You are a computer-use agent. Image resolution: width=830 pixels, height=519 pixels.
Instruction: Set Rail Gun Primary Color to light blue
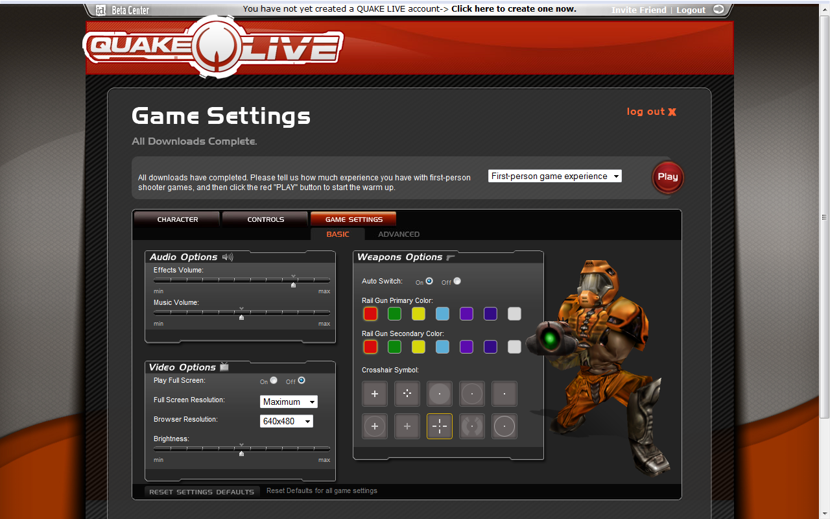point(442,314)
